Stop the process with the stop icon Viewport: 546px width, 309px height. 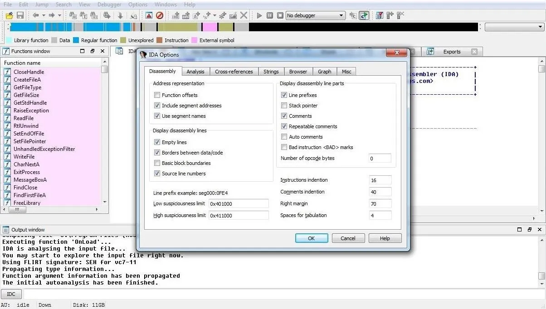[280, 15]
